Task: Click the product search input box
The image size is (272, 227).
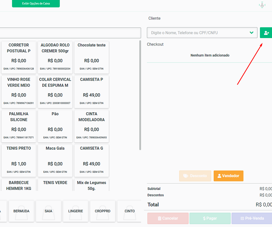Action: click(70, 33)
